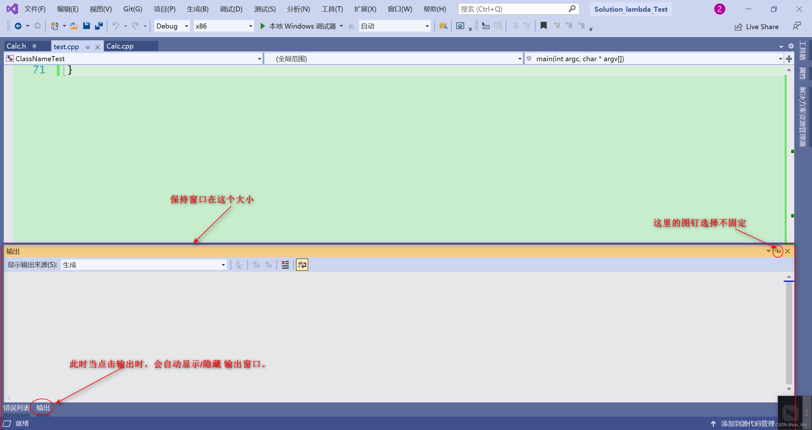Expand the x86 platform dropdown
The image size is (812, 430).
pyautogui.click(x=250, y=26)
